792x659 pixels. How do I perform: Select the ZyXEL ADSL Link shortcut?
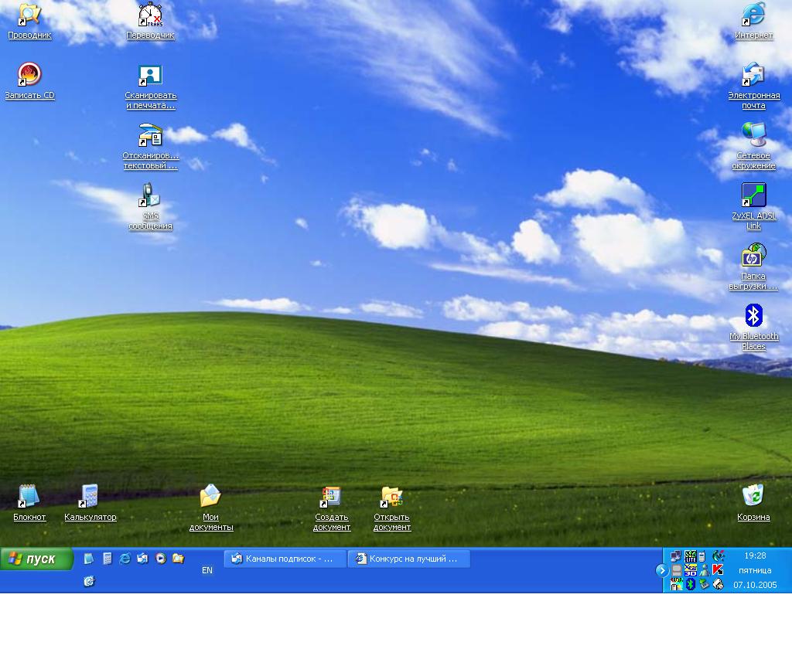(753, 207)
